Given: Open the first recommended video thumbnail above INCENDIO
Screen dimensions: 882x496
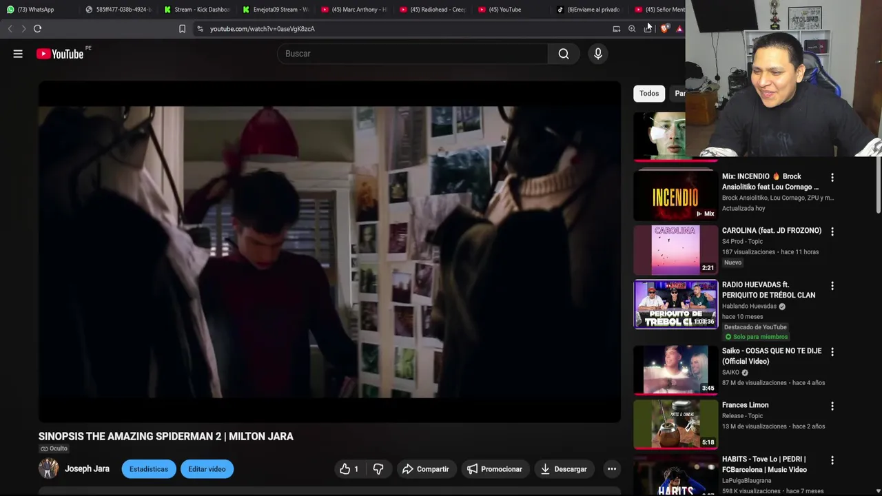Looking at the screenshot, I should click(659, 136).
